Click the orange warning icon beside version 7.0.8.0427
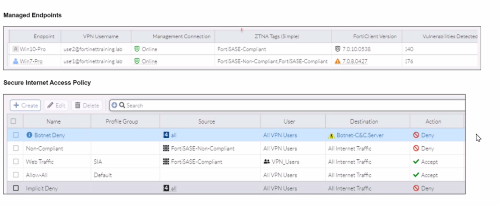Viewport: 500px width, 206px height. 337,62
